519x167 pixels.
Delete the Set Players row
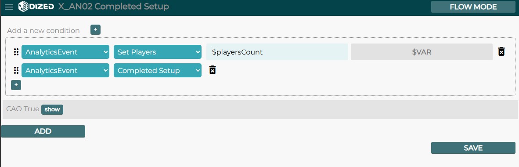(x=501, y=52)
